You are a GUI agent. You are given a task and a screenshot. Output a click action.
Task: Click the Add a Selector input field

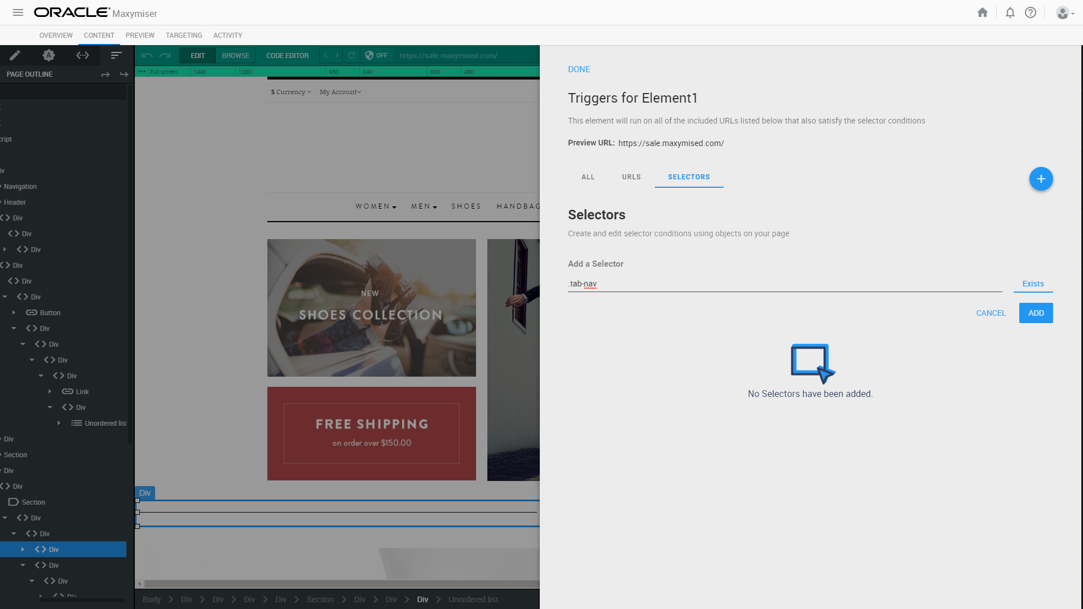pyautogui.click(x=784, y=284)
